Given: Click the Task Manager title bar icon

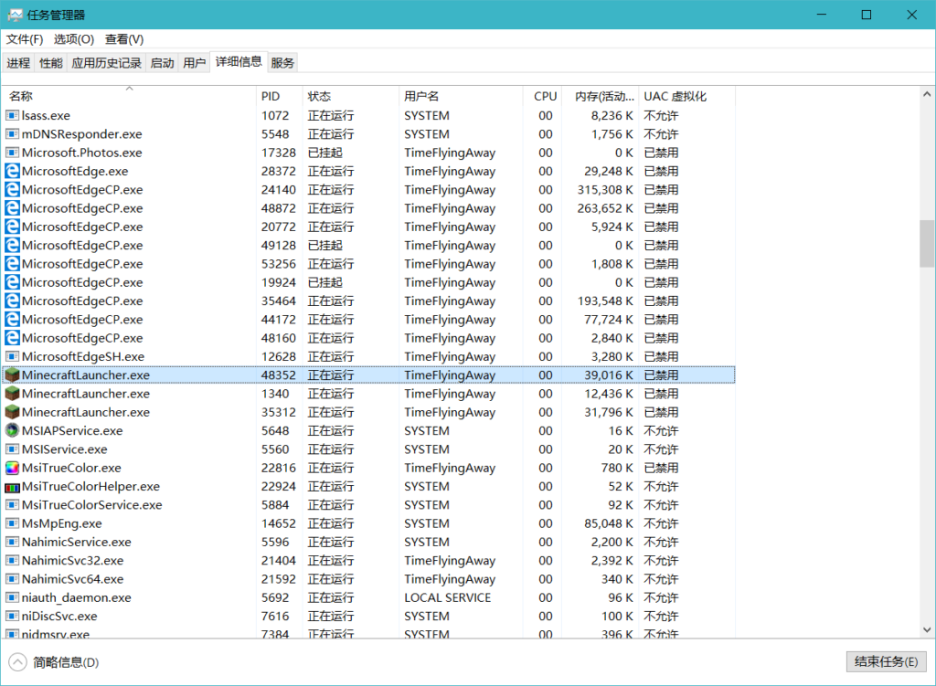Looking at the screenshot, I should click(15, 15).
